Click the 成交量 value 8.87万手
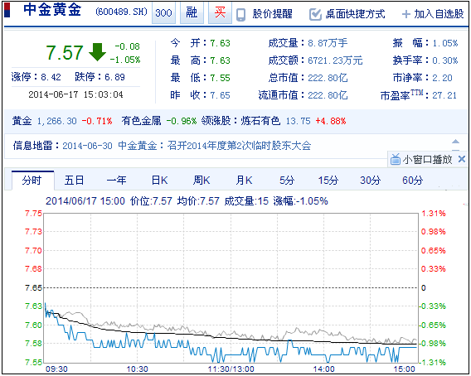The height and width of the screenshot is (376, 471). (x=328, y=43)
